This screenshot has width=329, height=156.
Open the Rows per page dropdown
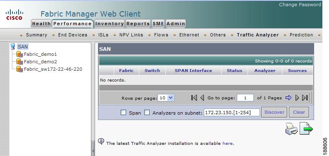[x=166, y=98]
